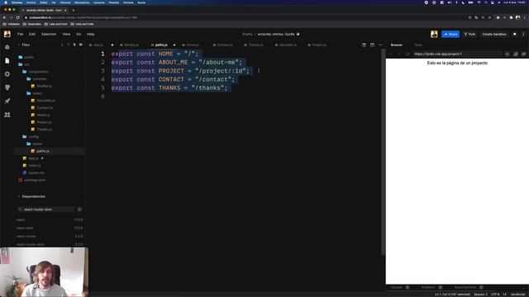
Task: Open the editor more options ellipsis
Action: click(380, 45)
